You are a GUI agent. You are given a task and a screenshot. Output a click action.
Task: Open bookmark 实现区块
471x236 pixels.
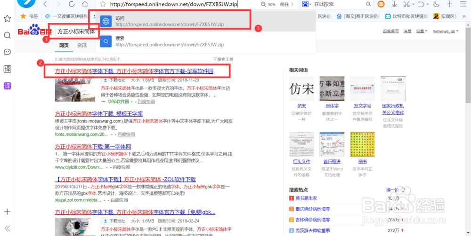click(x=446, y=16)
